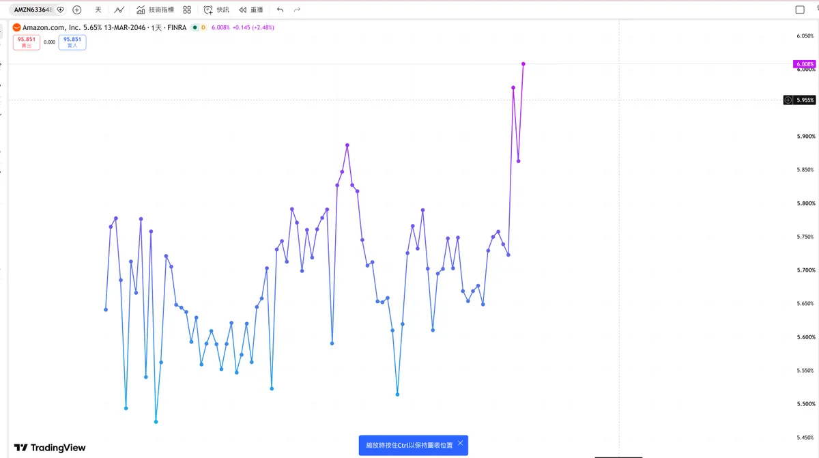Click the 5.500% price axis label
Screen dimensions: 819x458
[806, 404]
